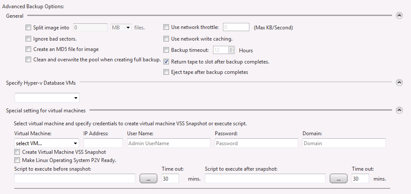Increase backup timeout hours with up arrow
The image size is (411, 194).
click(231, 48)
